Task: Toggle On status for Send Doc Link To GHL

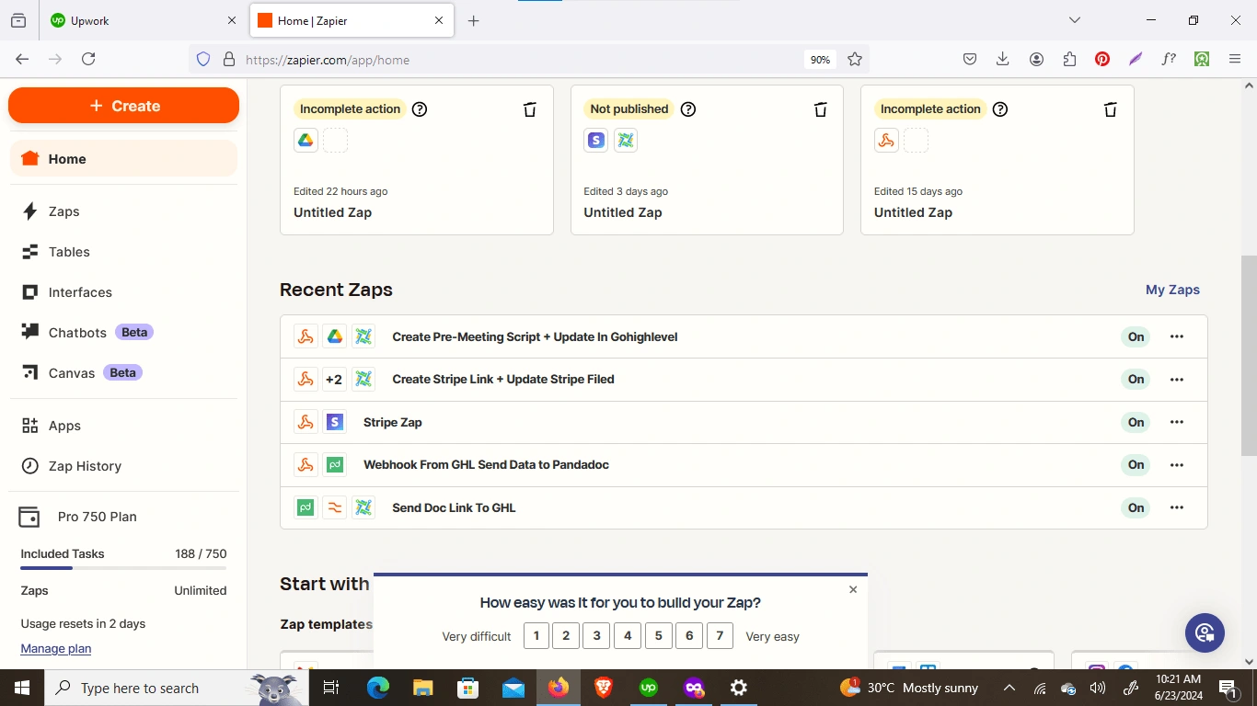Action: (x=1136, y=507)
